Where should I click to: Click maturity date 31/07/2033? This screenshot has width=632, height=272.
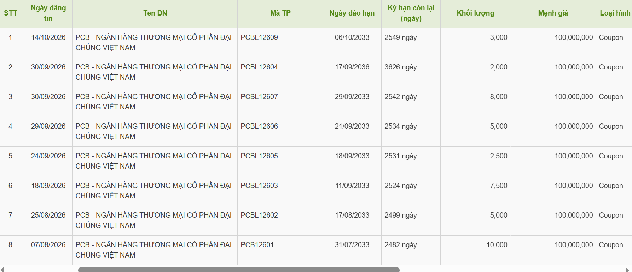[x=352, y=245]
